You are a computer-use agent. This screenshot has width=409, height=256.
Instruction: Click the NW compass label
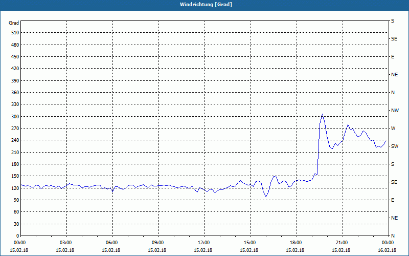395,111
